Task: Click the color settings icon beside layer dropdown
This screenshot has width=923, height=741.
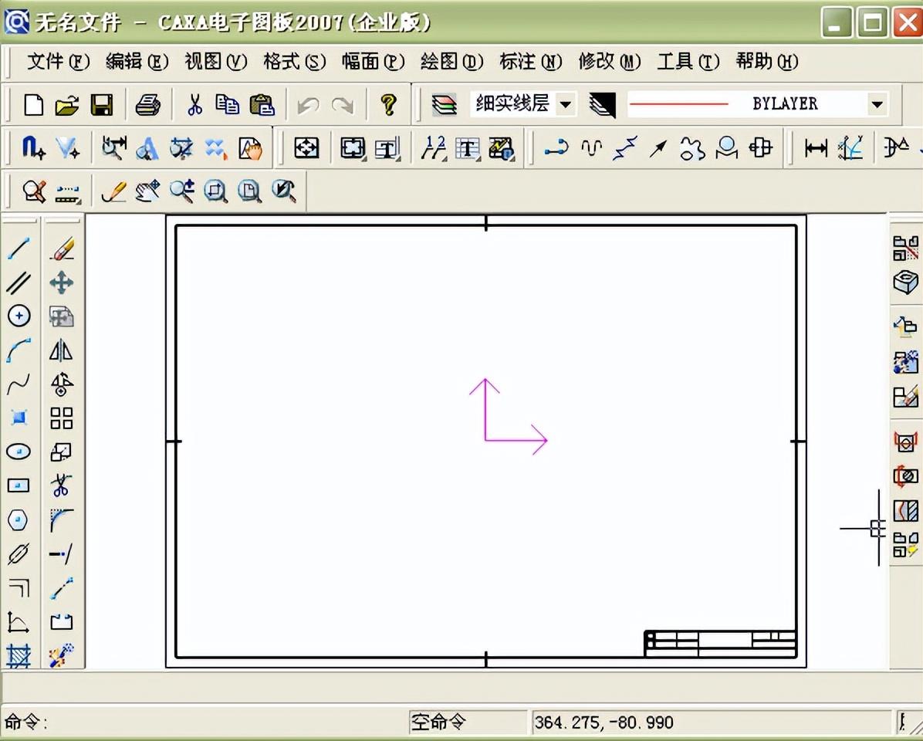Action: tap(602, 105)
